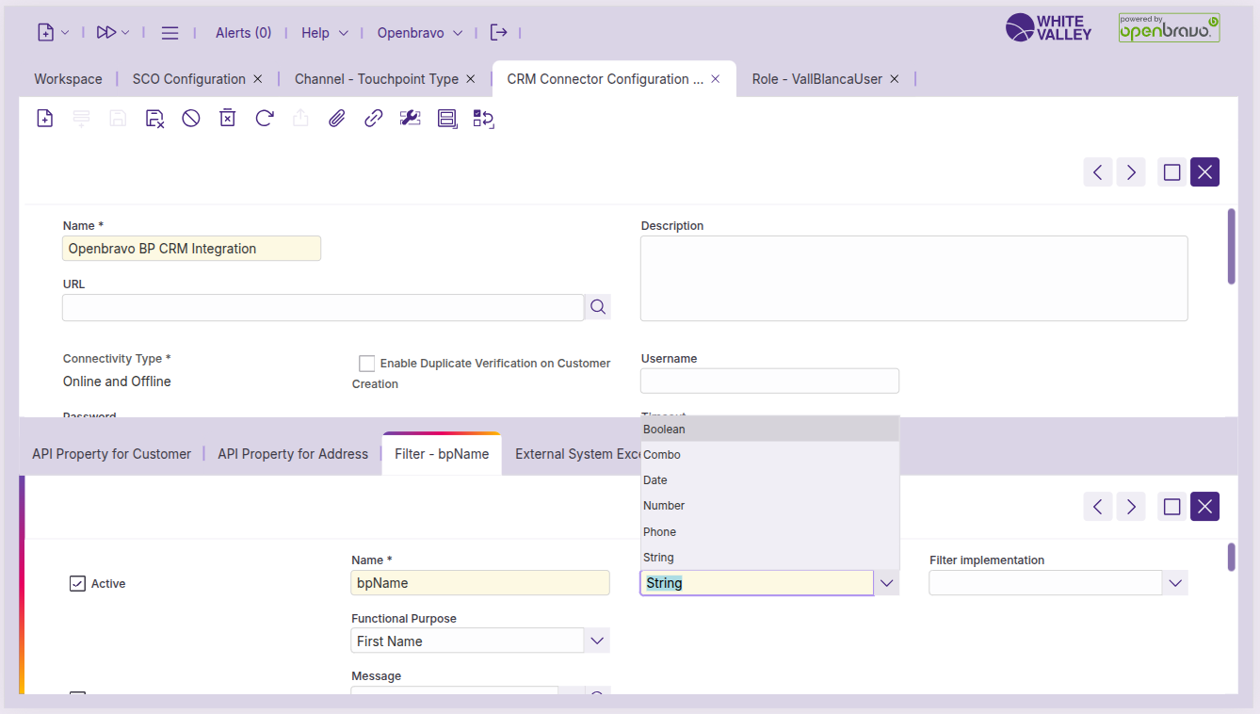The width and height of the screenshot is (1260, 714).
Task: Click the linked items chain icon
Action: pyautogui.click(x=373, y=118)
